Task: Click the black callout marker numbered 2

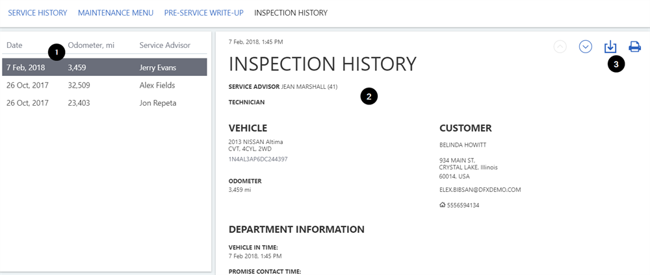Action: (x=369, y=97)
